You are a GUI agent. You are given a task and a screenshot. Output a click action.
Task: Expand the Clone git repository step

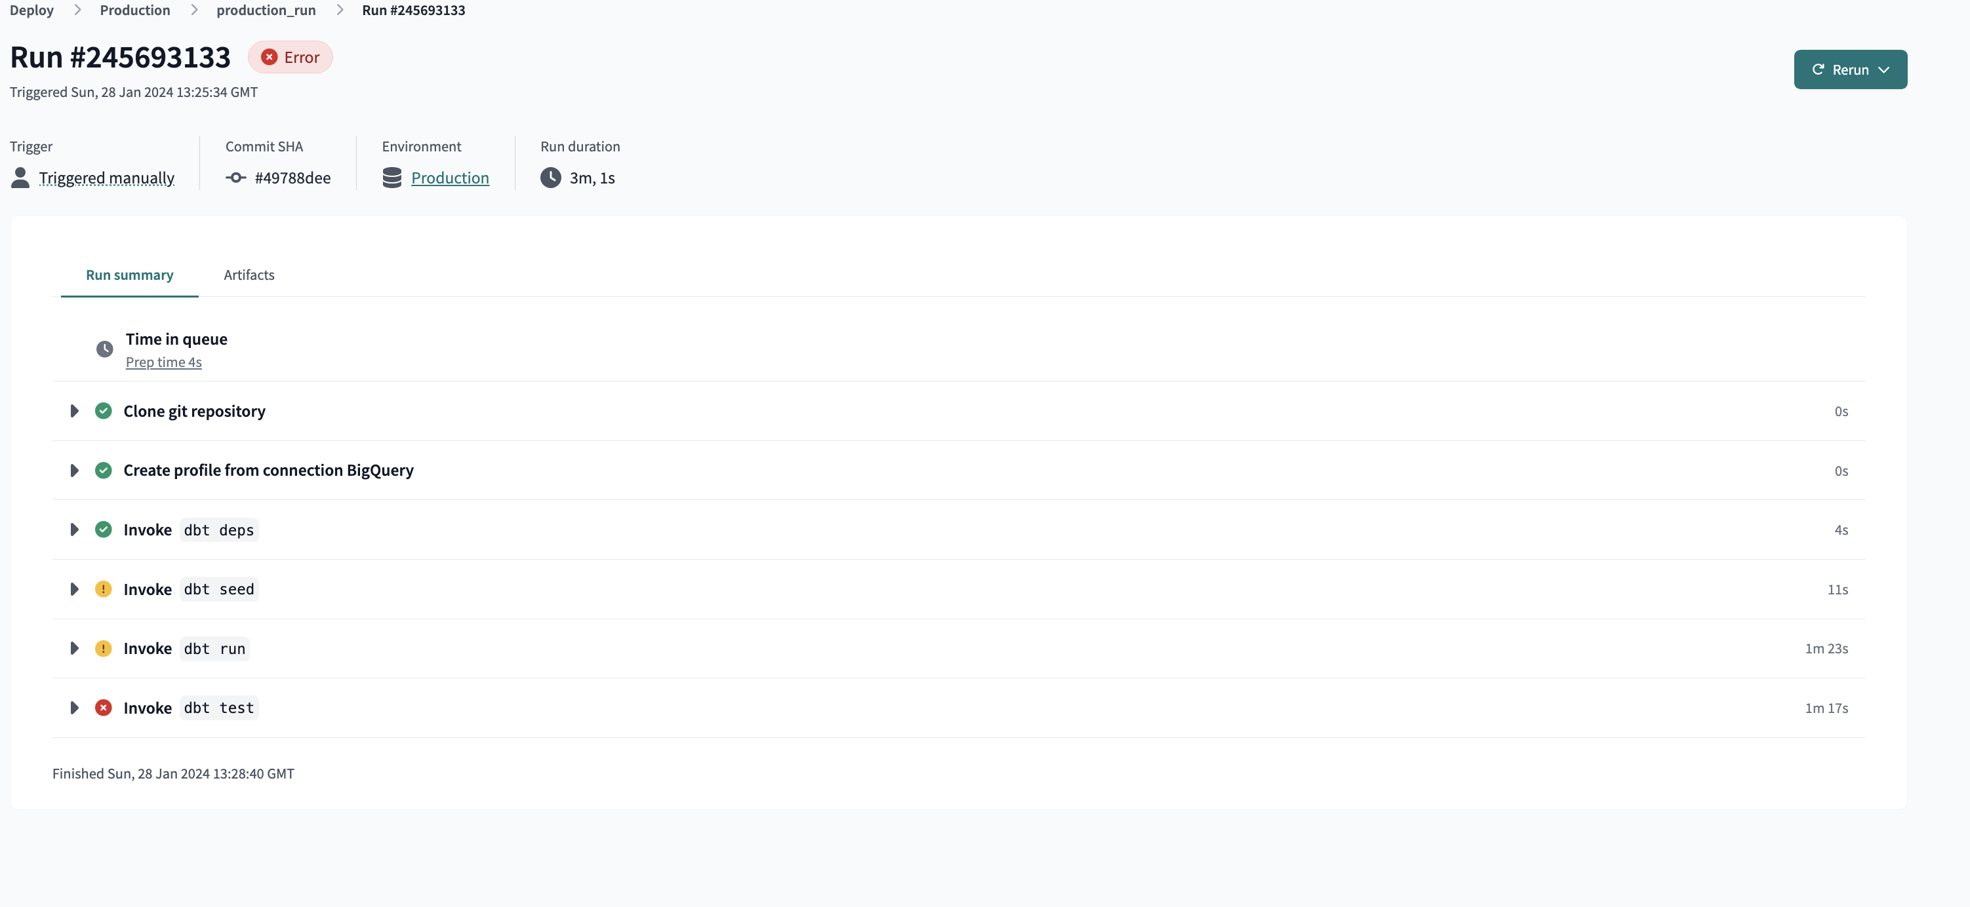coord(74,411)
